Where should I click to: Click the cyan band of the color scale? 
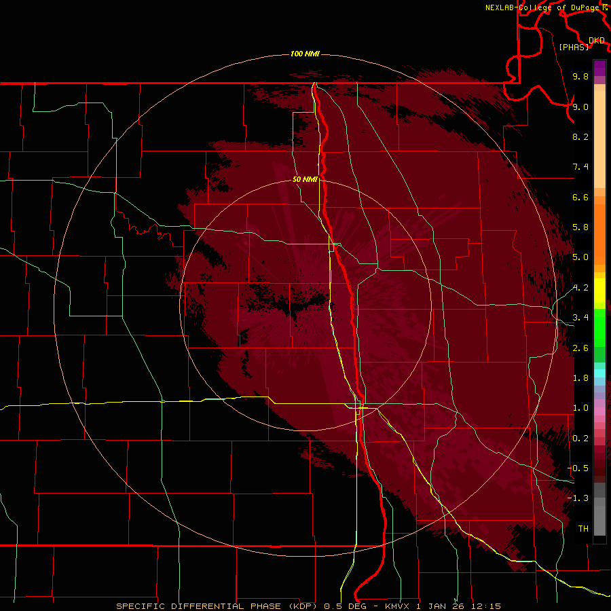click(x=599, y=373)
